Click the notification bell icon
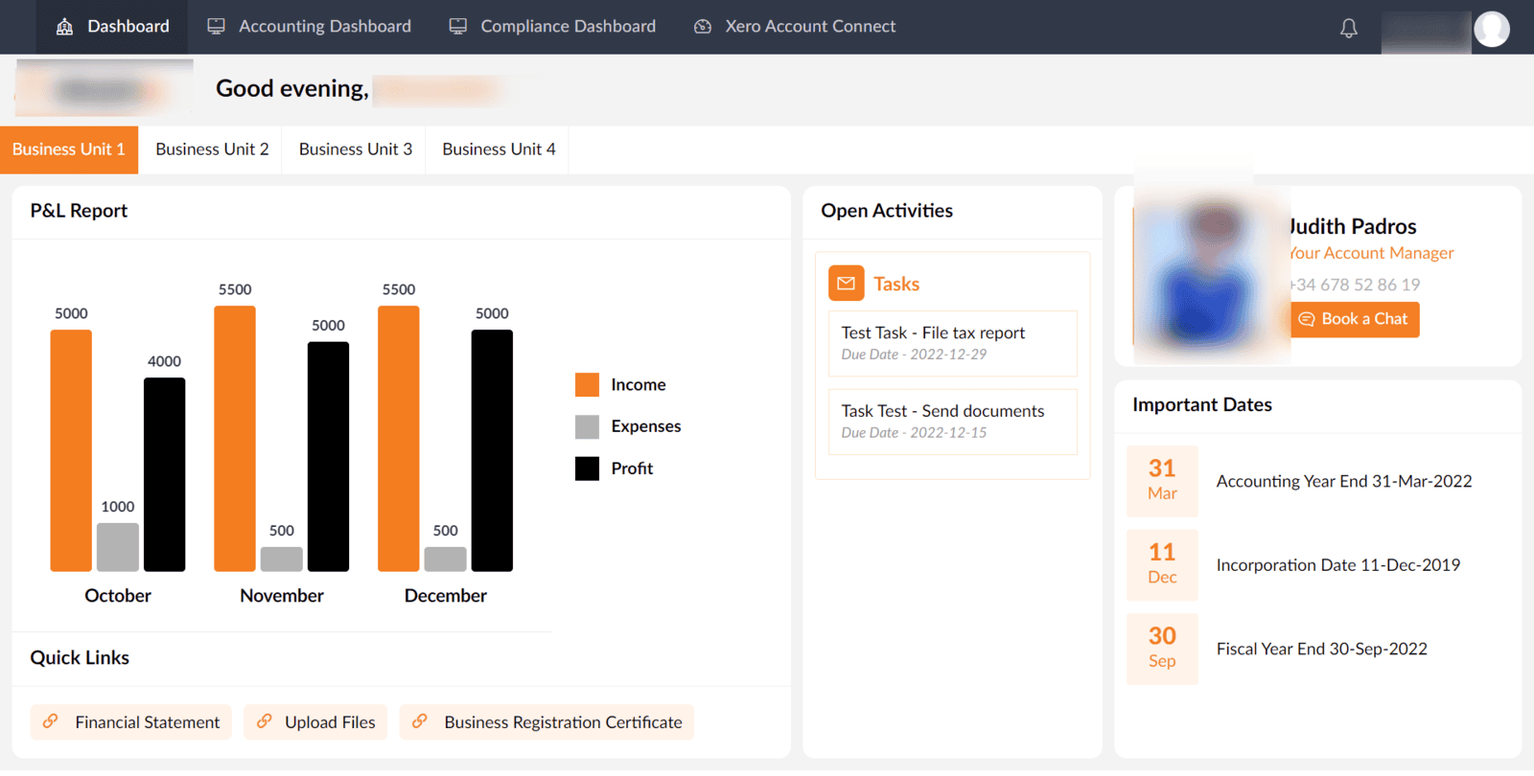 [x=1348, y=28]
